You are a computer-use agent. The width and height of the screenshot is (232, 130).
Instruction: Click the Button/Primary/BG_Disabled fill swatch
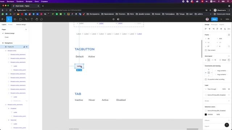206,95
